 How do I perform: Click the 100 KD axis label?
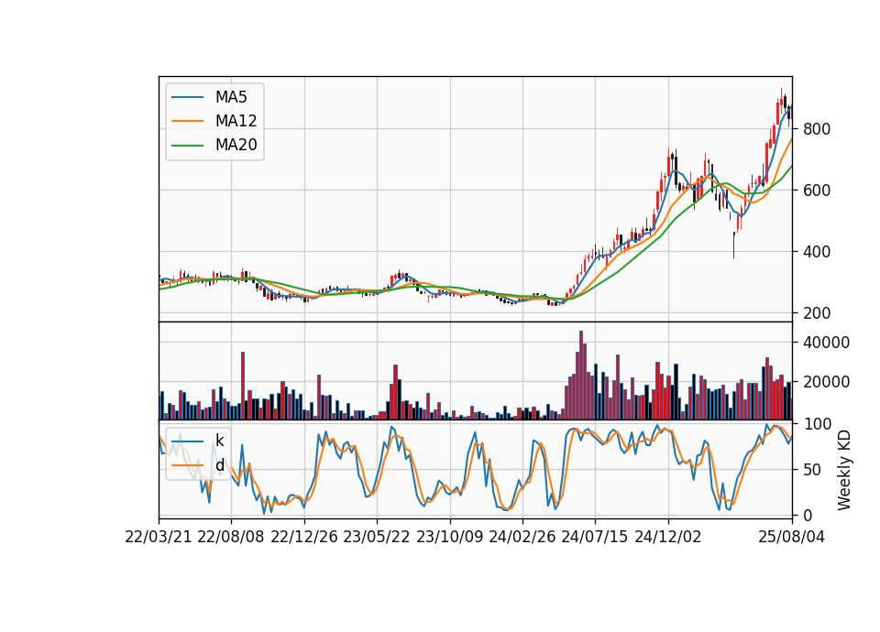point(817,424)
